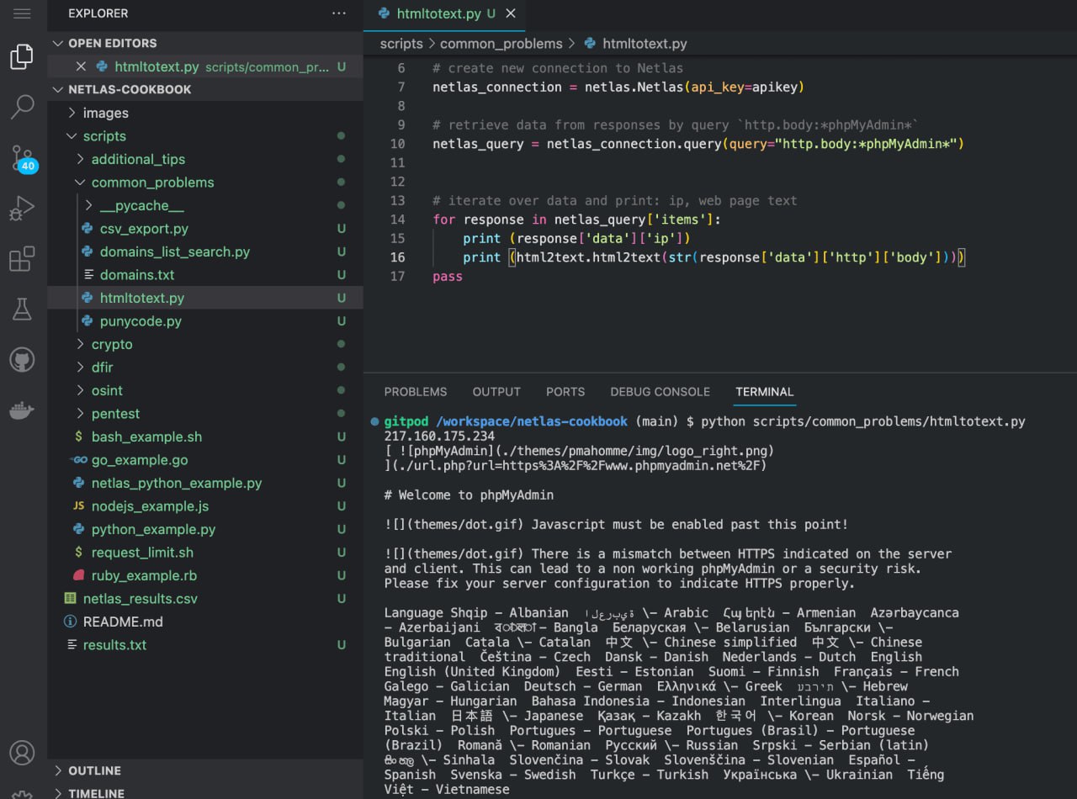Collapse the OPEN EDITORS section
Viewport: 1077px width, 799px height.
(x=58, y=43)
